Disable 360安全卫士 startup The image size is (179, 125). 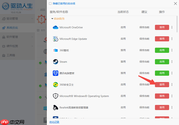pos(162,85)
